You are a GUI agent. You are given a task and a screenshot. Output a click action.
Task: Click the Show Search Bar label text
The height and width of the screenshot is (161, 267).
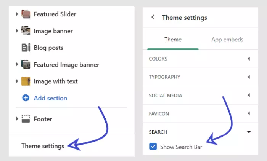pos(181,147)
